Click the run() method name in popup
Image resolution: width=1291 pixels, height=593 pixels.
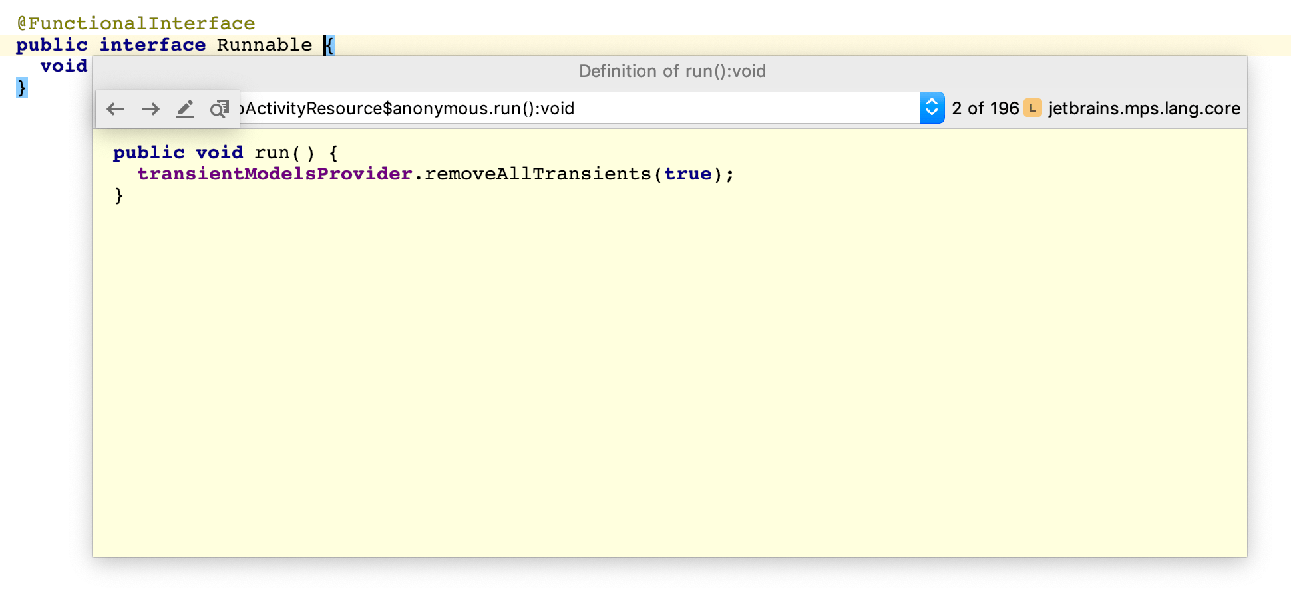click(x=272, y=153)
